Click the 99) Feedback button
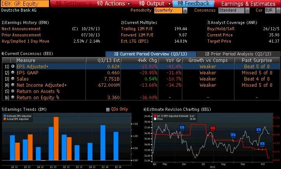The height and width of the screenshot is (169, 281). point(193,3)
